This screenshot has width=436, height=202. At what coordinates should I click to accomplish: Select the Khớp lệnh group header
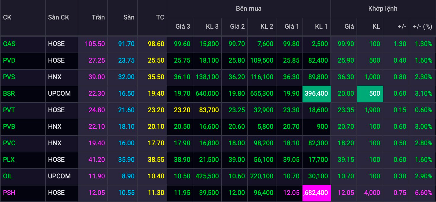pos(383,9)
